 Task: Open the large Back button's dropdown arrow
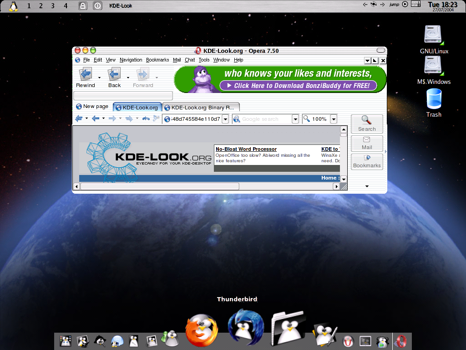pos(128,77)
